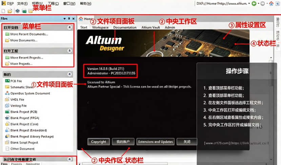Collapse the 新的 section
This screenshot has width=281, height=165.
[69, 74]
